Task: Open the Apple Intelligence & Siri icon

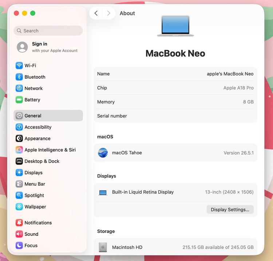Action: point(19,150)
